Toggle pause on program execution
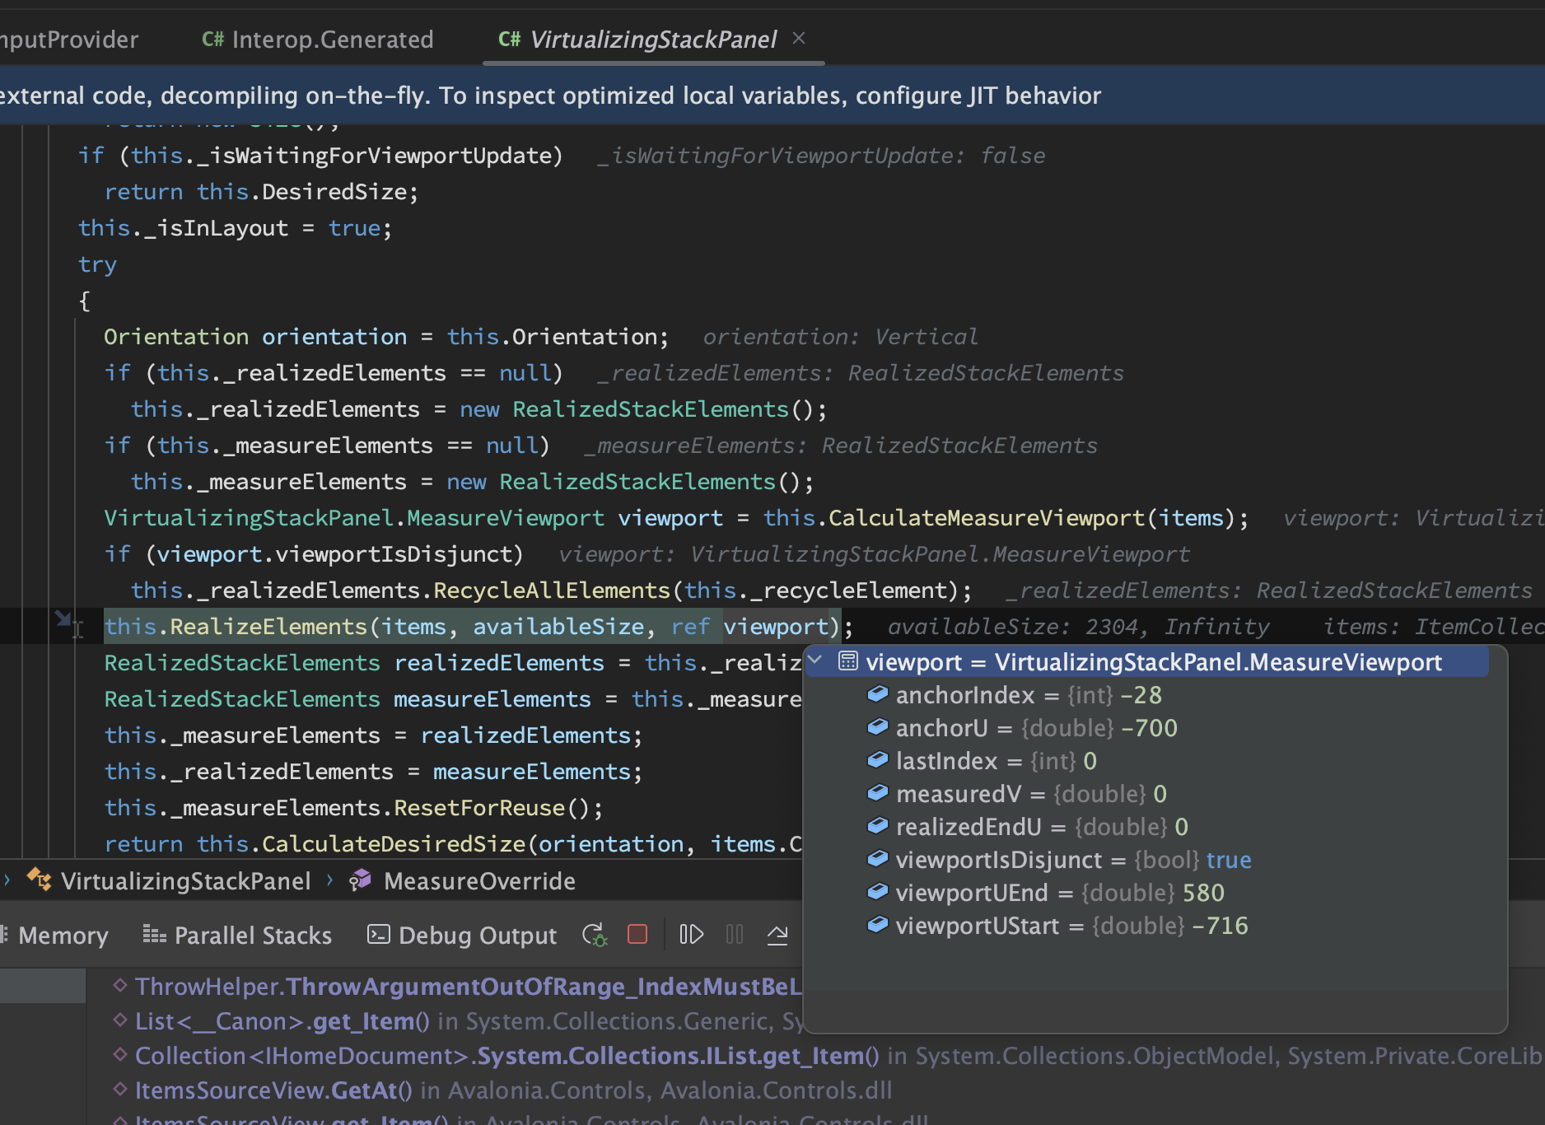The image size is (1545, 1125). click(733, 934)
